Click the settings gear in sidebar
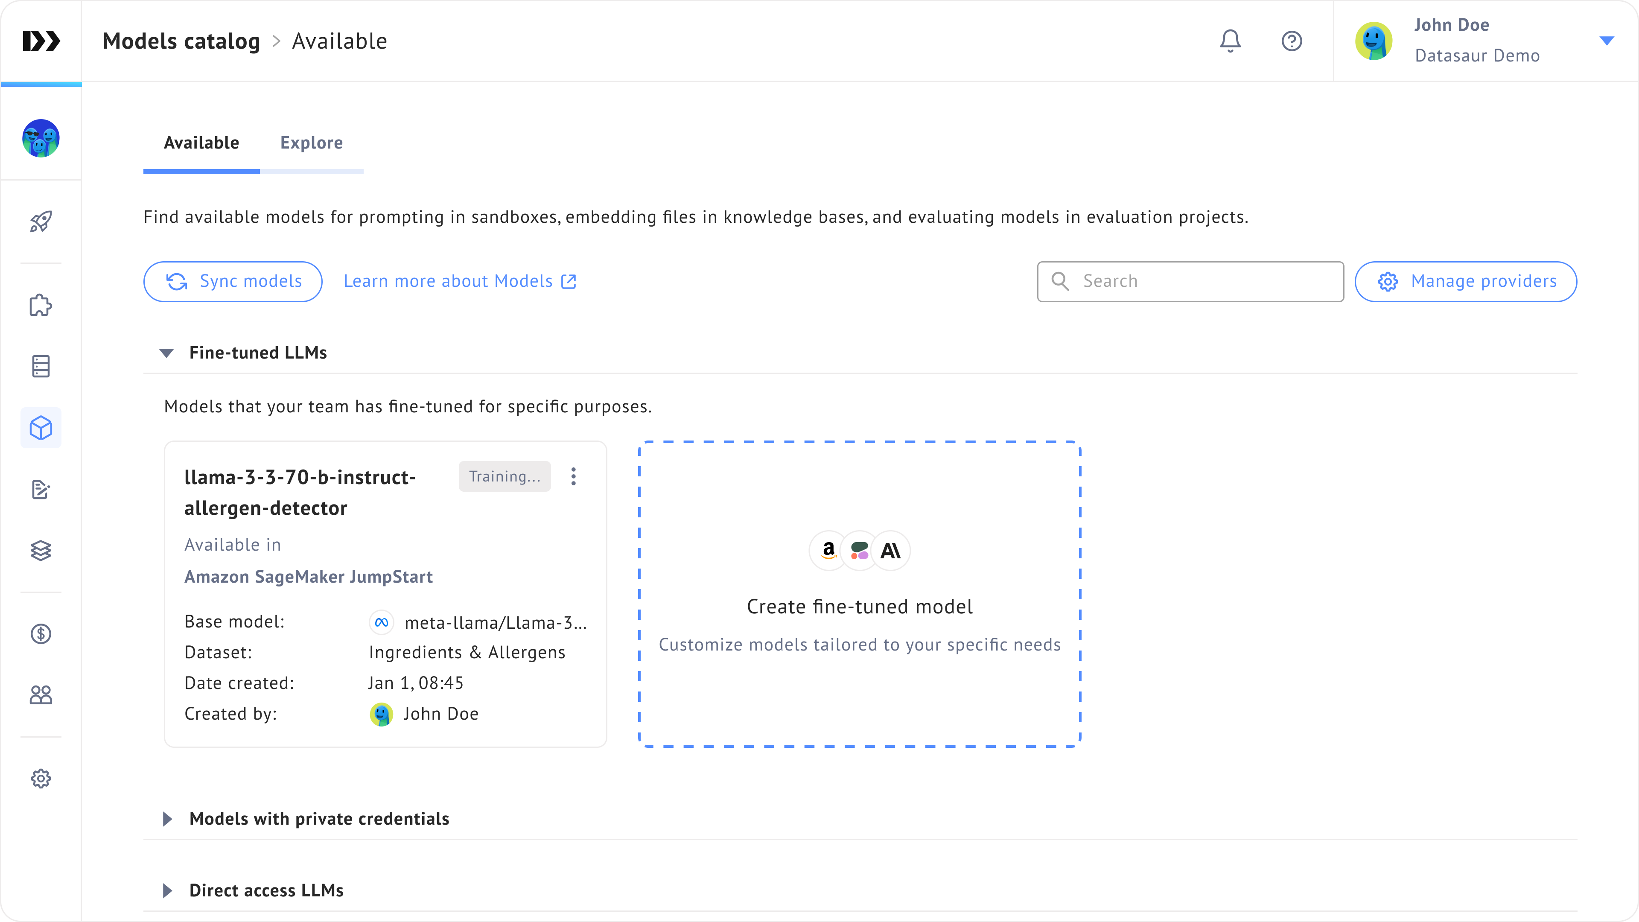This screenshot has height=922, width=1639. click(x=41, y=778)
